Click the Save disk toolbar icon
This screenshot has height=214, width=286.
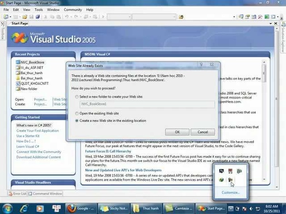pyautogui.click(x=31, y=17)
